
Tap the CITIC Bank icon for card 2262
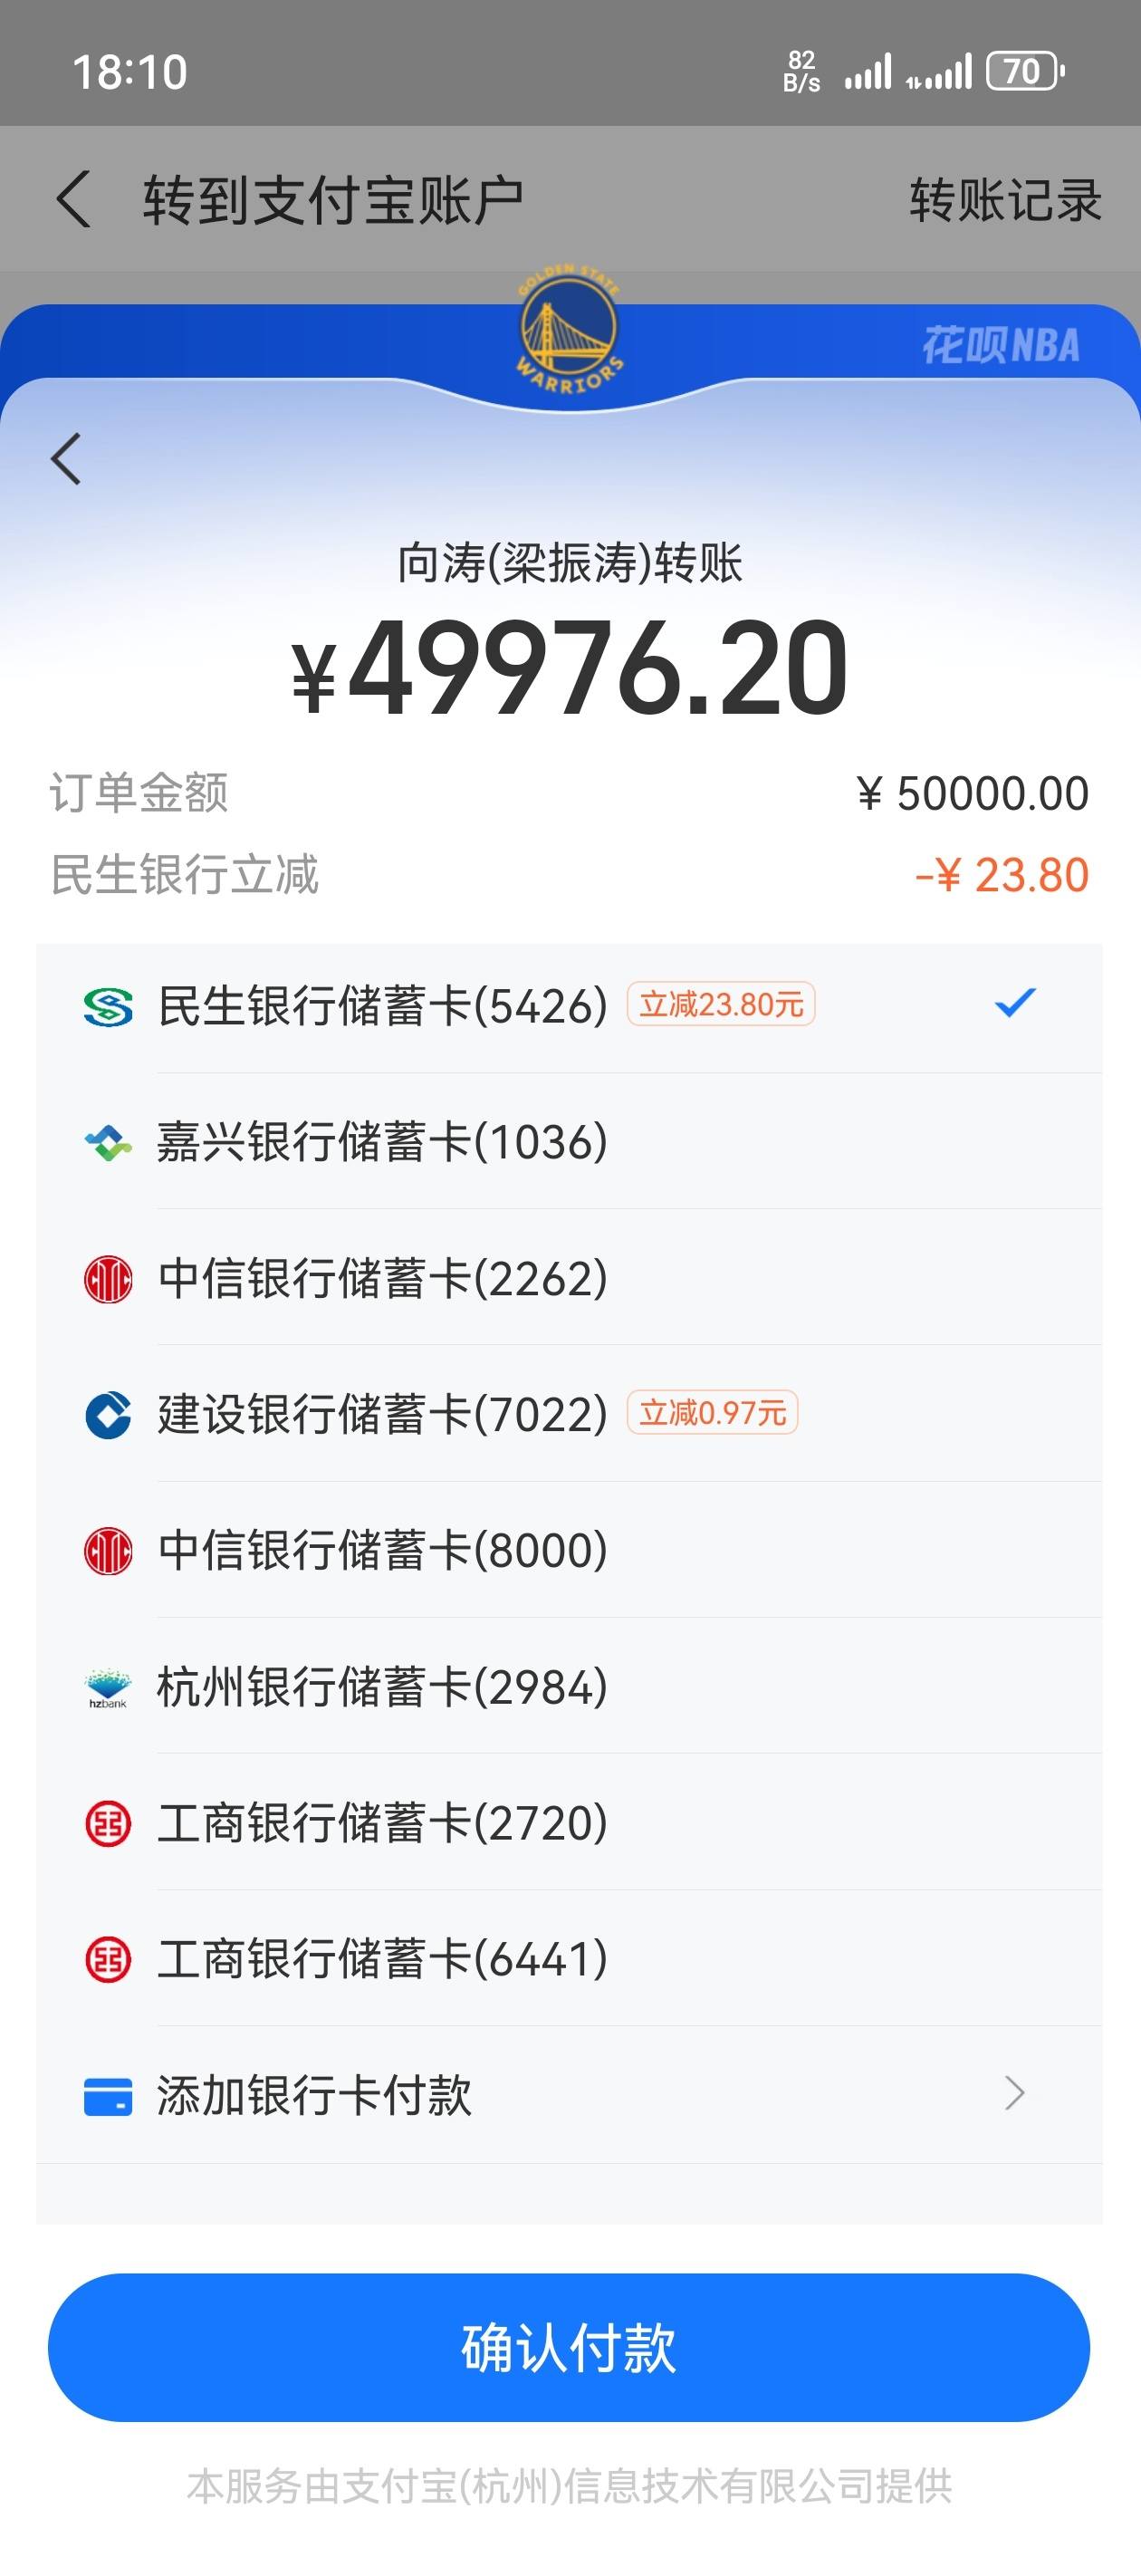(108, 1278)
